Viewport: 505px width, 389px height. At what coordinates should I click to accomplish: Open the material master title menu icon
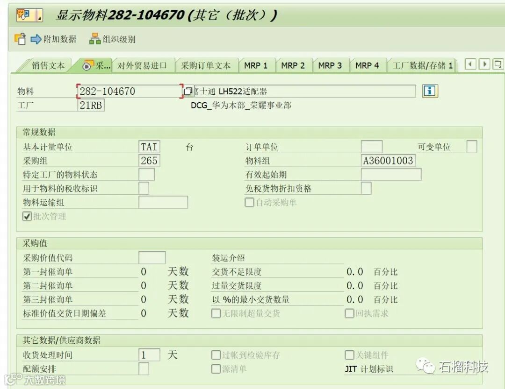[x=29, y=15]
